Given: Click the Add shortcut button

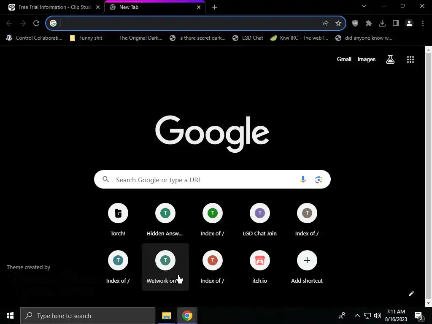Looking at the screenshot, I should click(x=307, y=267).
